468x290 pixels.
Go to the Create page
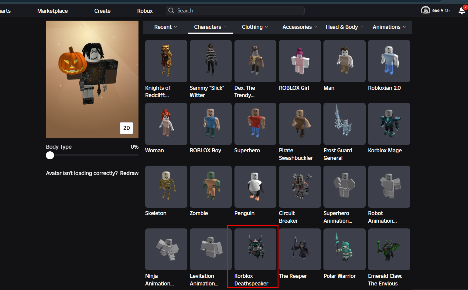coord(102,11)
